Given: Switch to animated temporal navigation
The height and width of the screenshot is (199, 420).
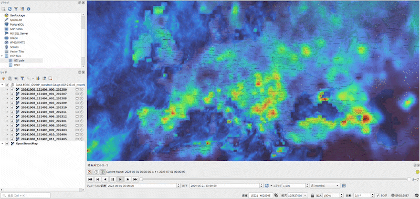Looking at the screenshot, I should (102, 172).
